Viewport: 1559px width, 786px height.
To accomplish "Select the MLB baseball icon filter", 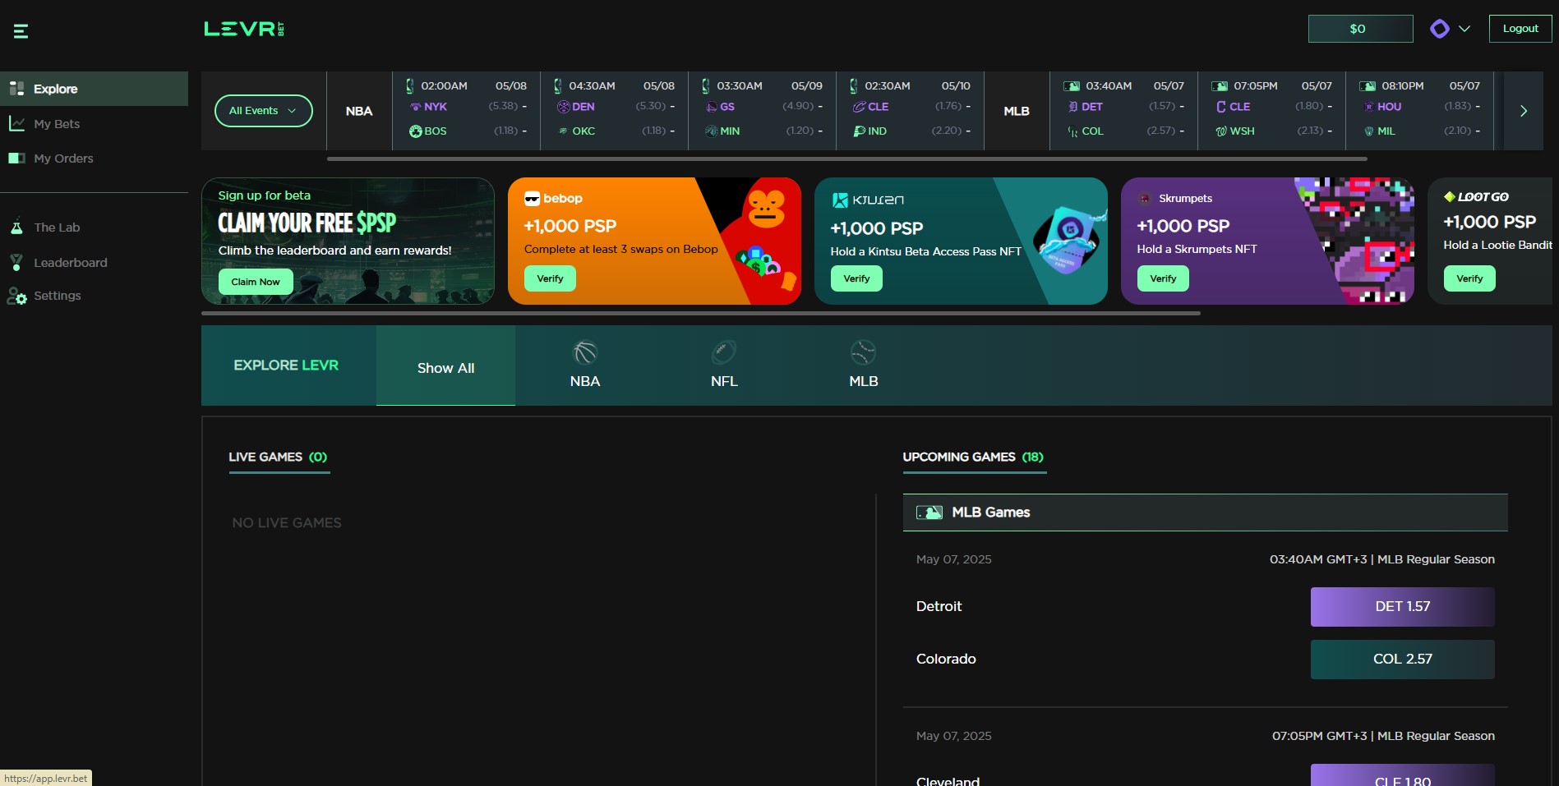I will pos(863,353).
